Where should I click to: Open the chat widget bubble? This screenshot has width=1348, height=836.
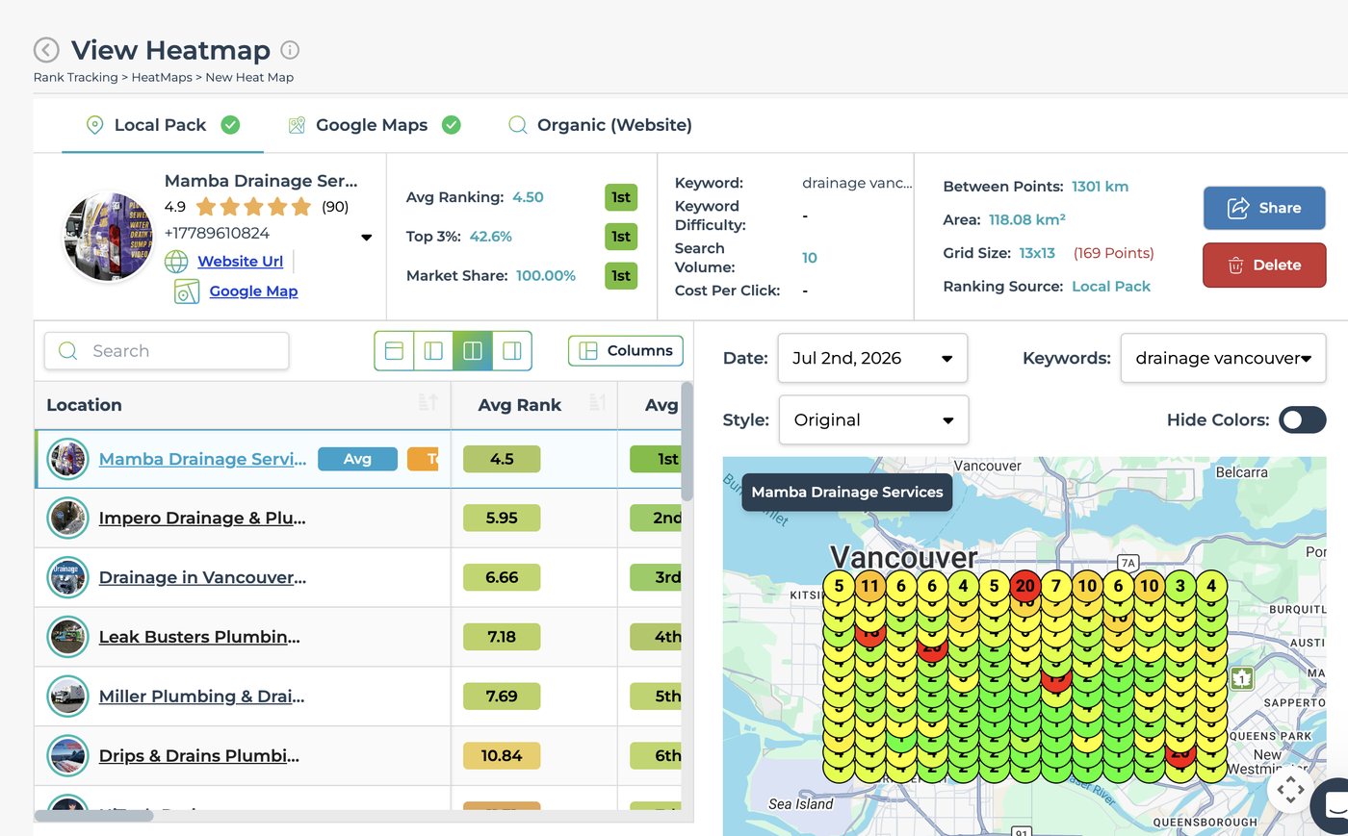tap(1334, 804)
